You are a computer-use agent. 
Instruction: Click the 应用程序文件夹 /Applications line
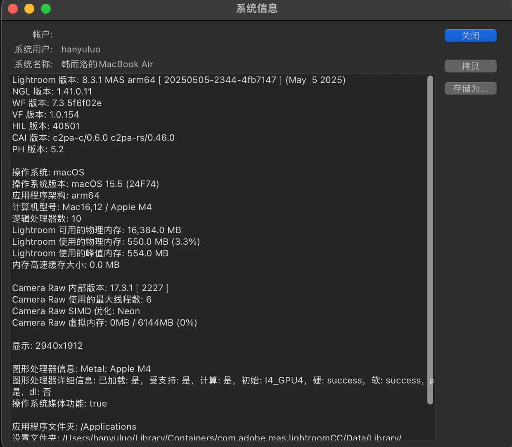pos(74,427)
